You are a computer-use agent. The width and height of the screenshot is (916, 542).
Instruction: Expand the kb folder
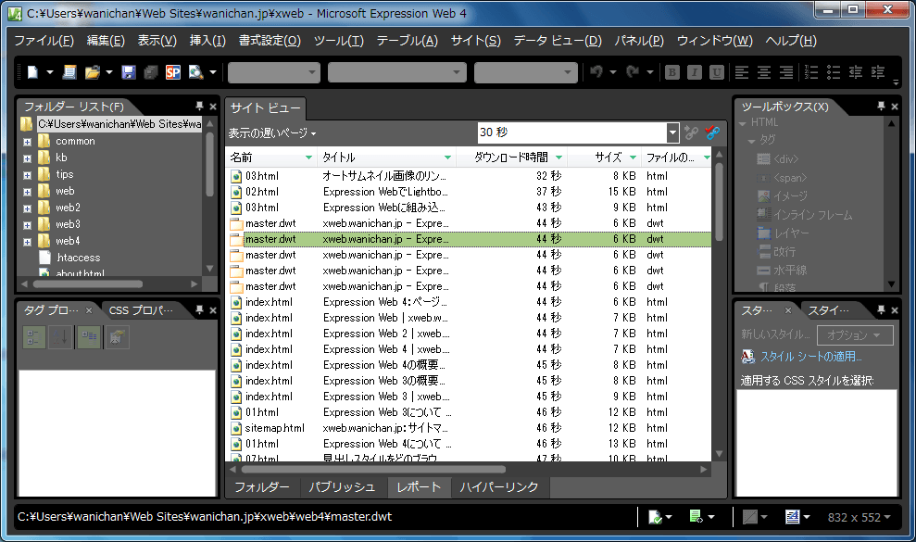(x=27, y=158)
